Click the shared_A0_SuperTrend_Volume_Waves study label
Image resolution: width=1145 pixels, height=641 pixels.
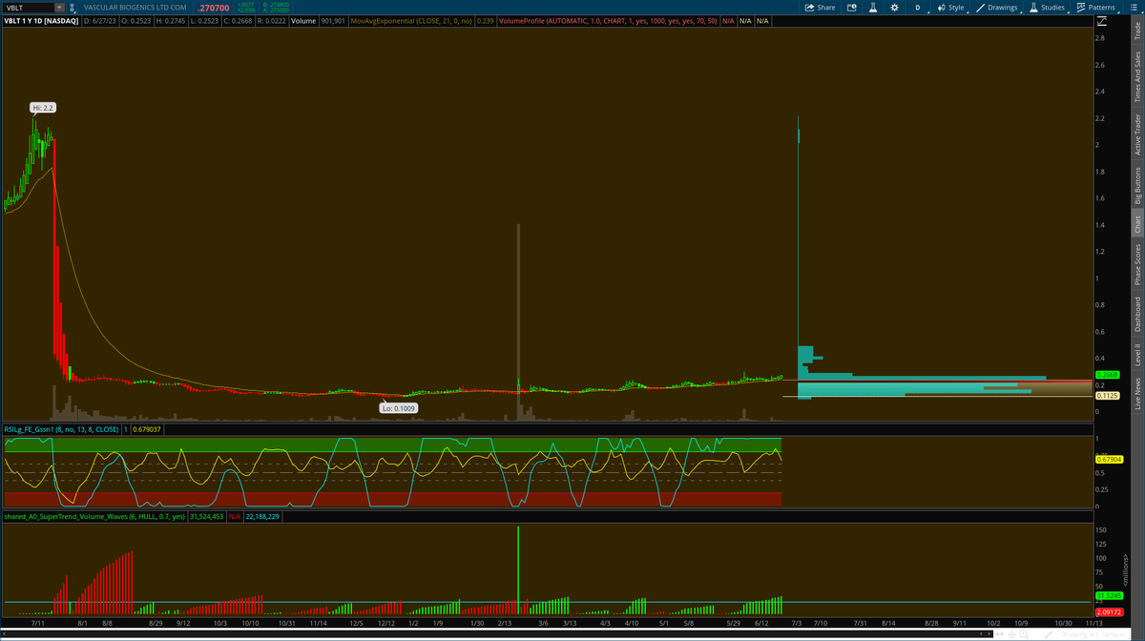pos(95,516)
